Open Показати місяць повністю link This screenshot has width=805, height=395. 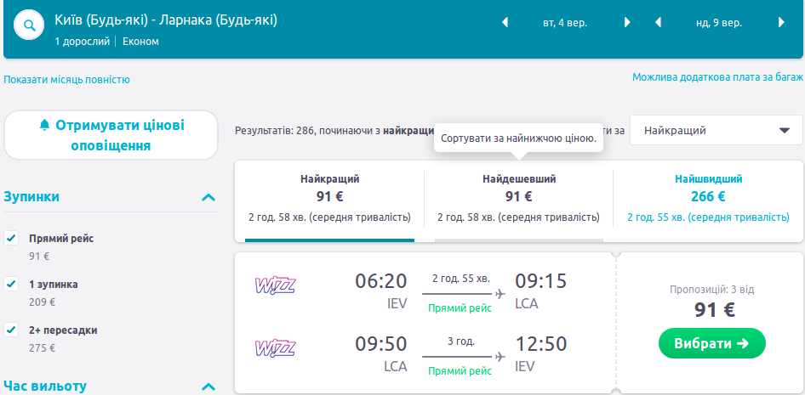[x=67, y=80]
